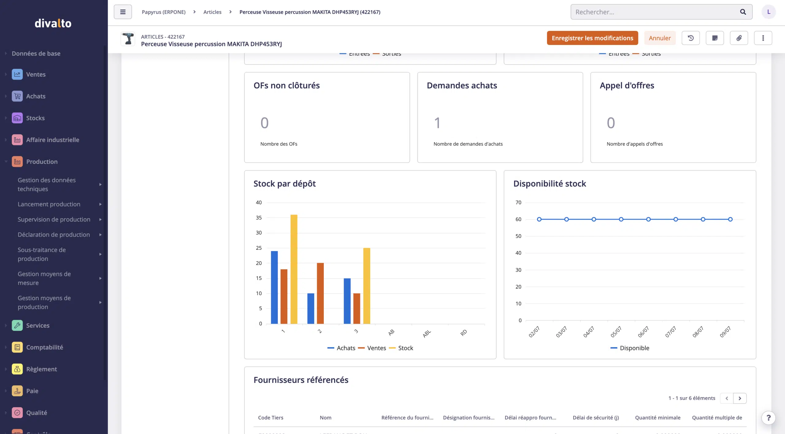The image size is (785, 434).
Task: Click the sticky note icon
Action: tap(715, 38)
